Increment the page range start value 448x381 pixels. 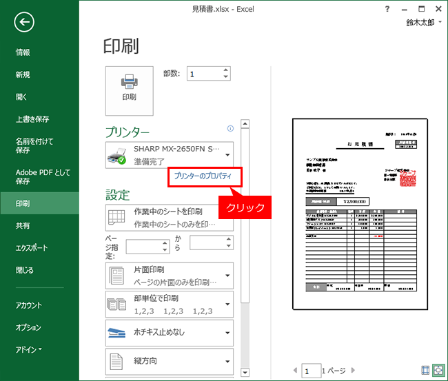tap(165, 243)
